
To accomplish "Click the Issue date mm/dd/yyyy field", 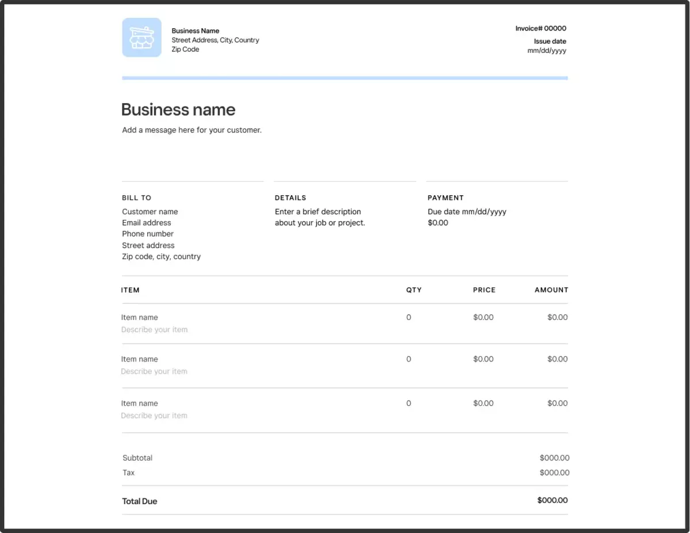I will click(x=547, y=50).
